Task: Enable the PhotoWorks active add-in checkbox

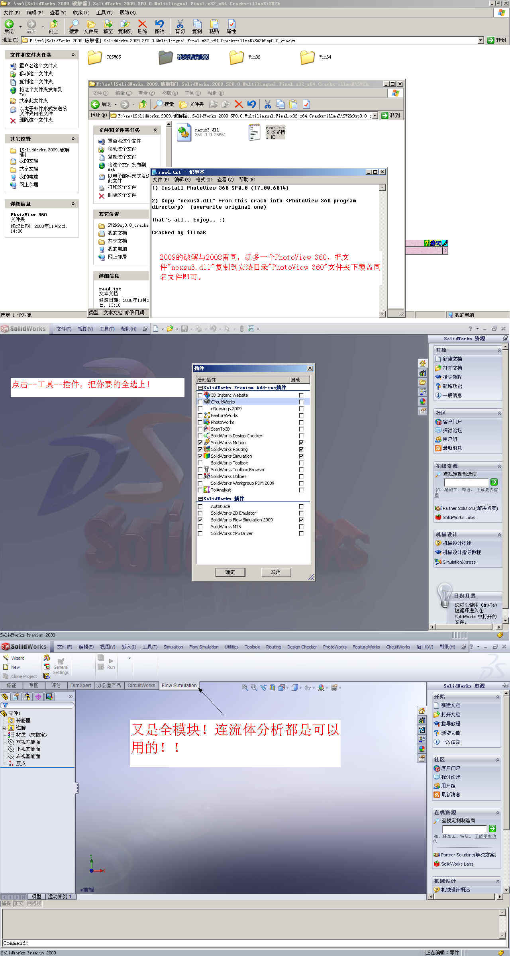Action: (x=200, y=422)
